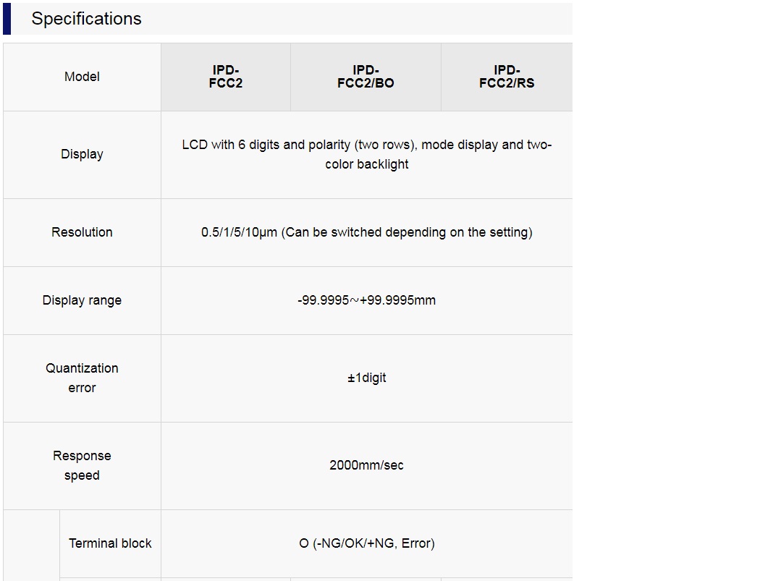Viewport: 781px width, 581px height.
Task: Click the empty cell left of Terminal block
Action: [31, 545]
